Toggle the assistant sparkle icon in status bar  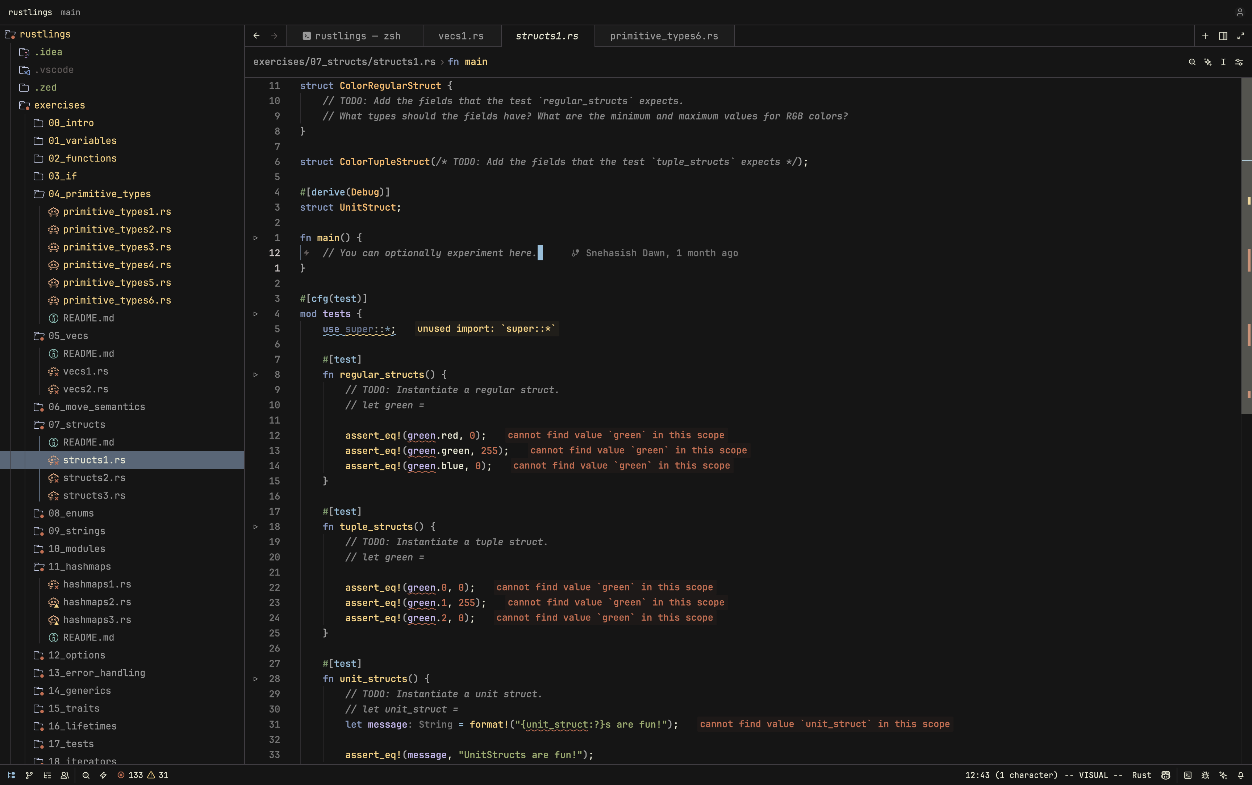coord(1223,775)
